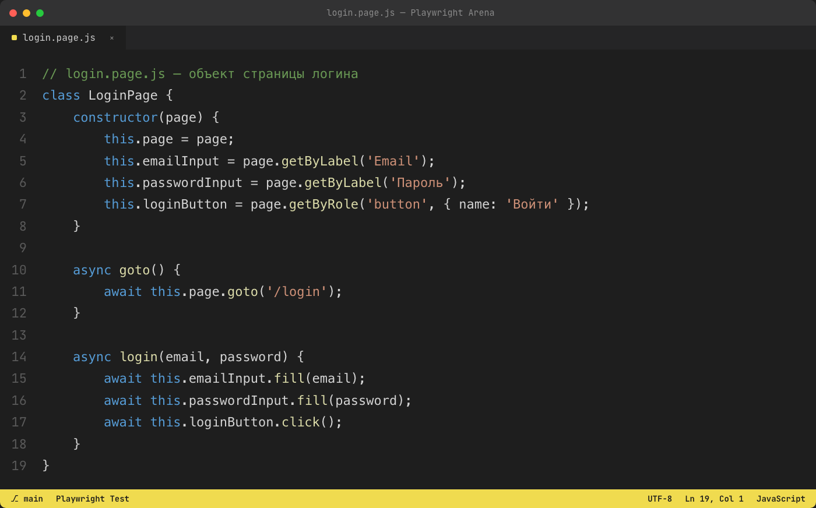Click the LoginPage class name
The height and width of the screenshot is (508, 816).
[123, 96]
